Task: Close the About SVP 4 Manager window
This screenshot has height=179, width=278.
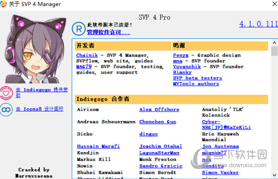Action: pyautogui.click(x=274, y=4)
